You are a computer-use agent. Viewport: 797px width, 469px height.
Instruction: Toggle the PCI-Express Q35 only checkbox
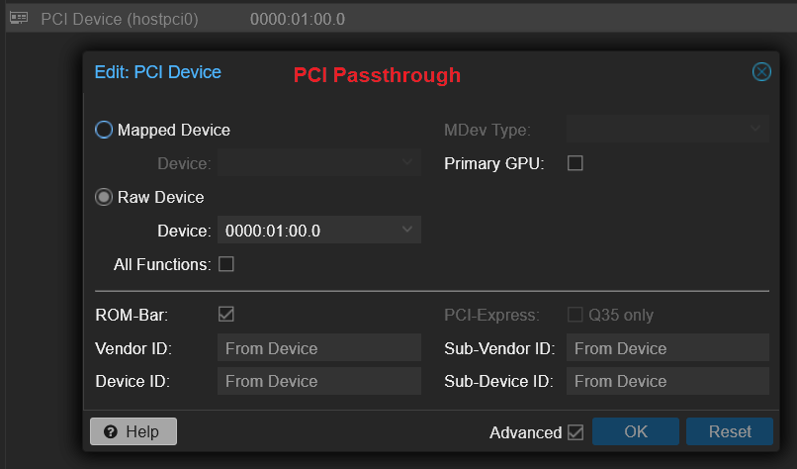tap(575, 315)
